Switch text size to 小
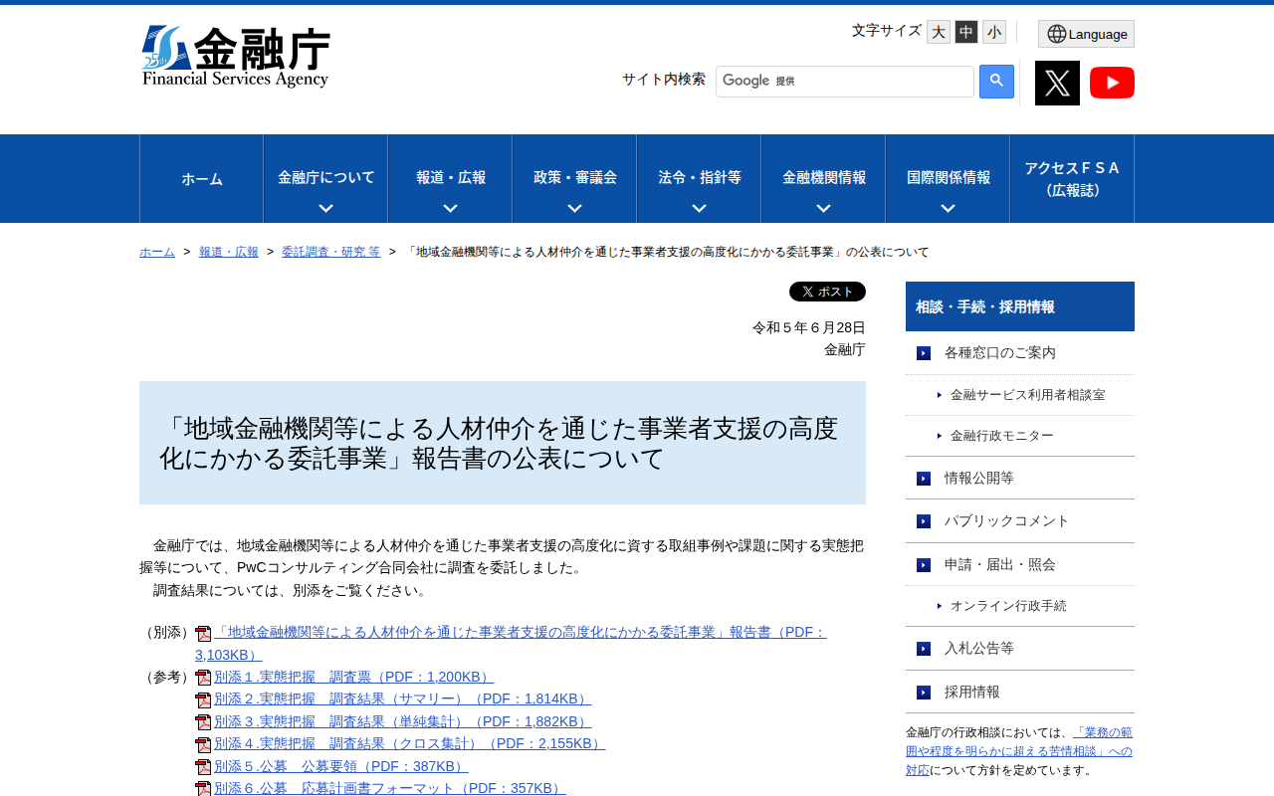This screenshot has width=1274, height=796. [993, 31]
